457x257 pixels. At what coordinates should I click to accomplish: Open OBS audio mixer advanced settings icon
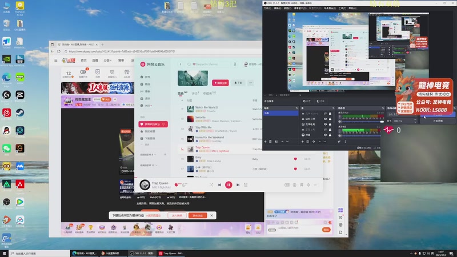[x=339, y=142]
